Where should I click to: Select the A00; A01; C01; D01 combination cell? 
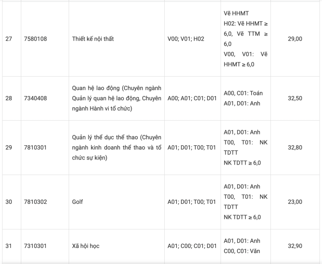(192, 98)
